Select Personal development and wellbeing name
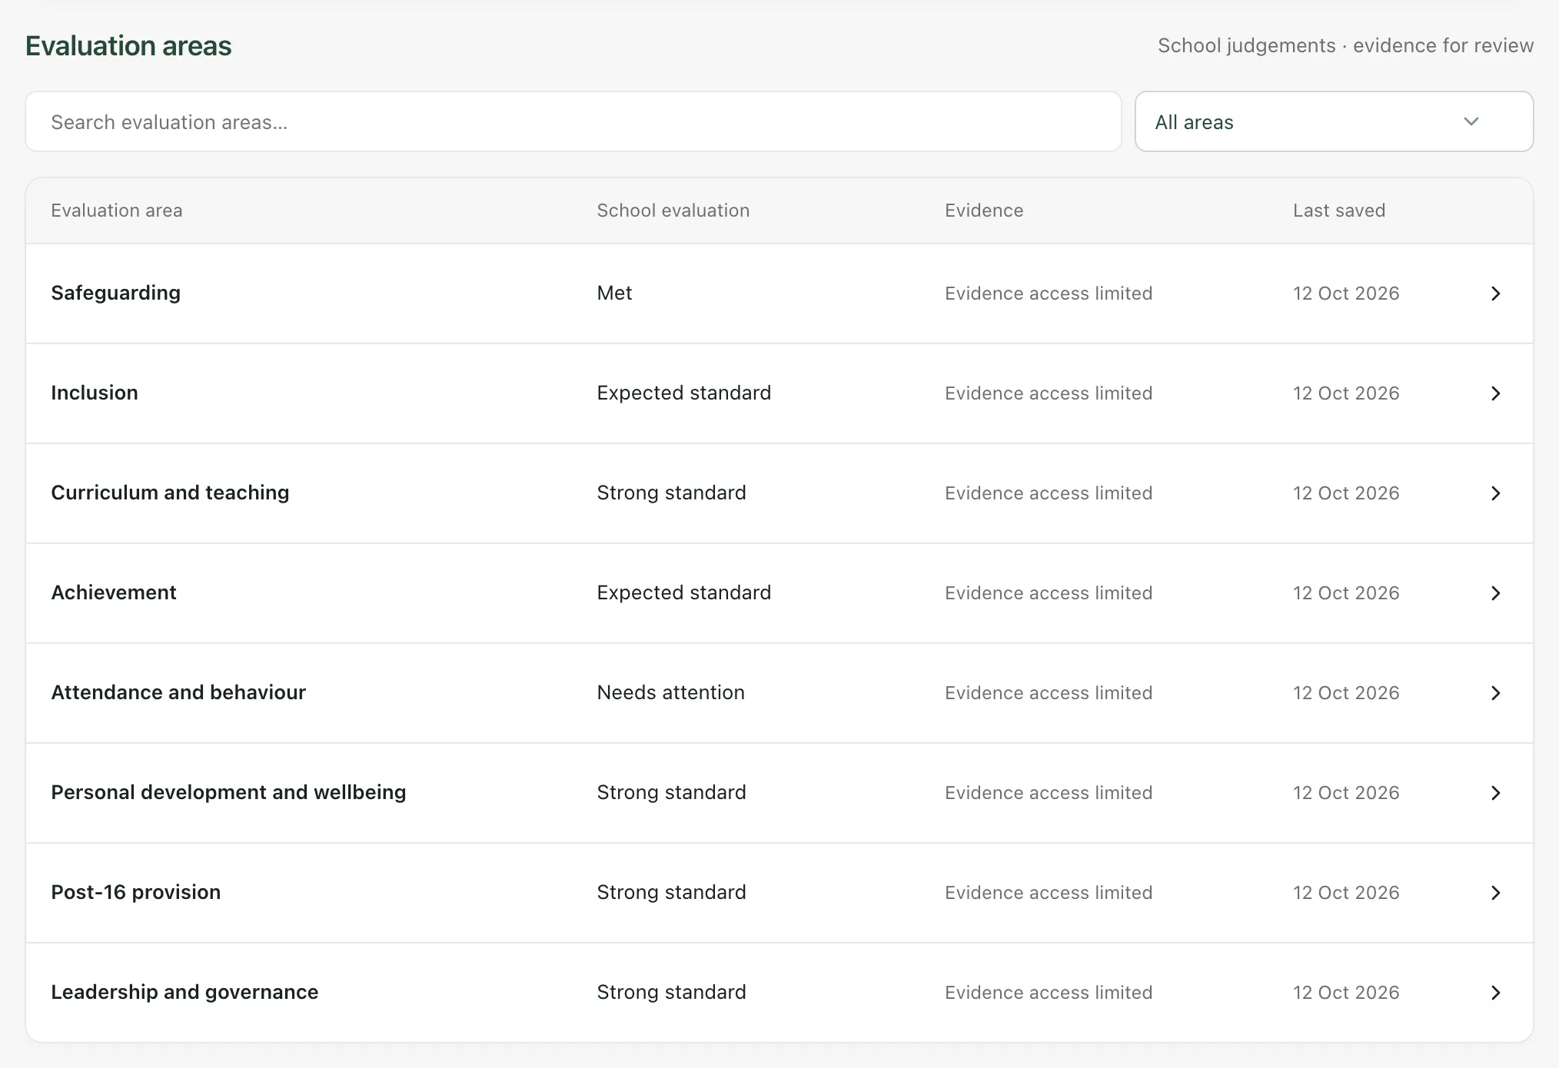The width and height of the screenshot is (1559, 1068). click(x=228, y=792)
